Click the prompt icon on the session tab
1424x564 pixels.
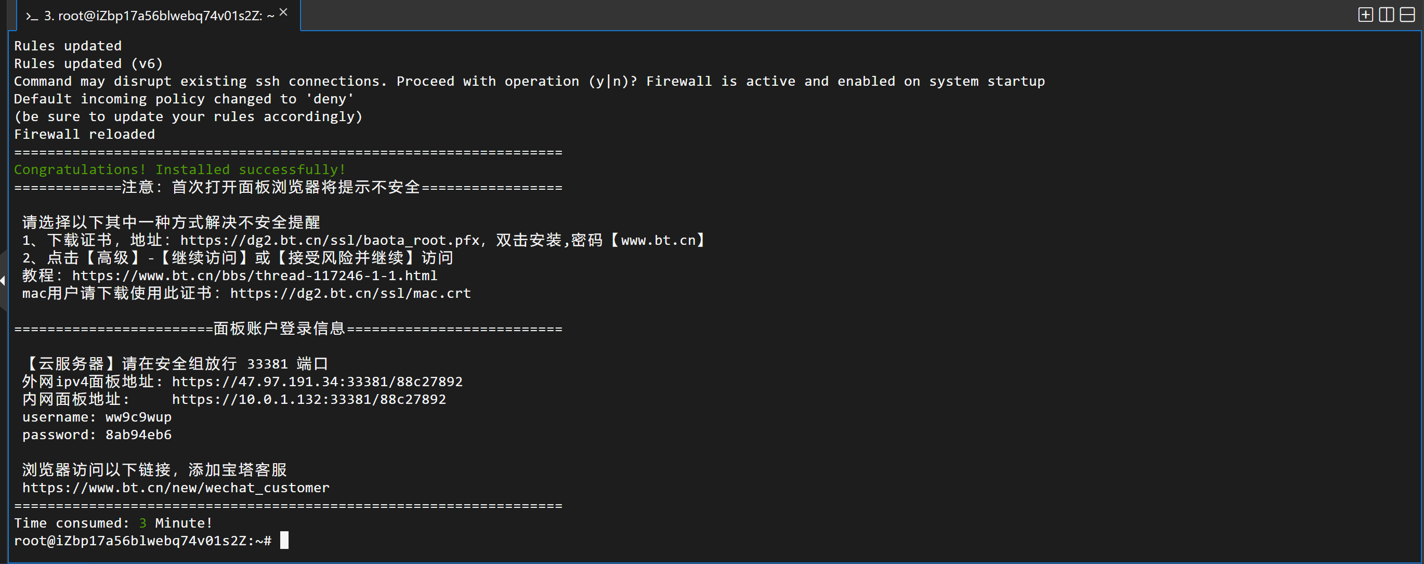(x=32, y=17)
